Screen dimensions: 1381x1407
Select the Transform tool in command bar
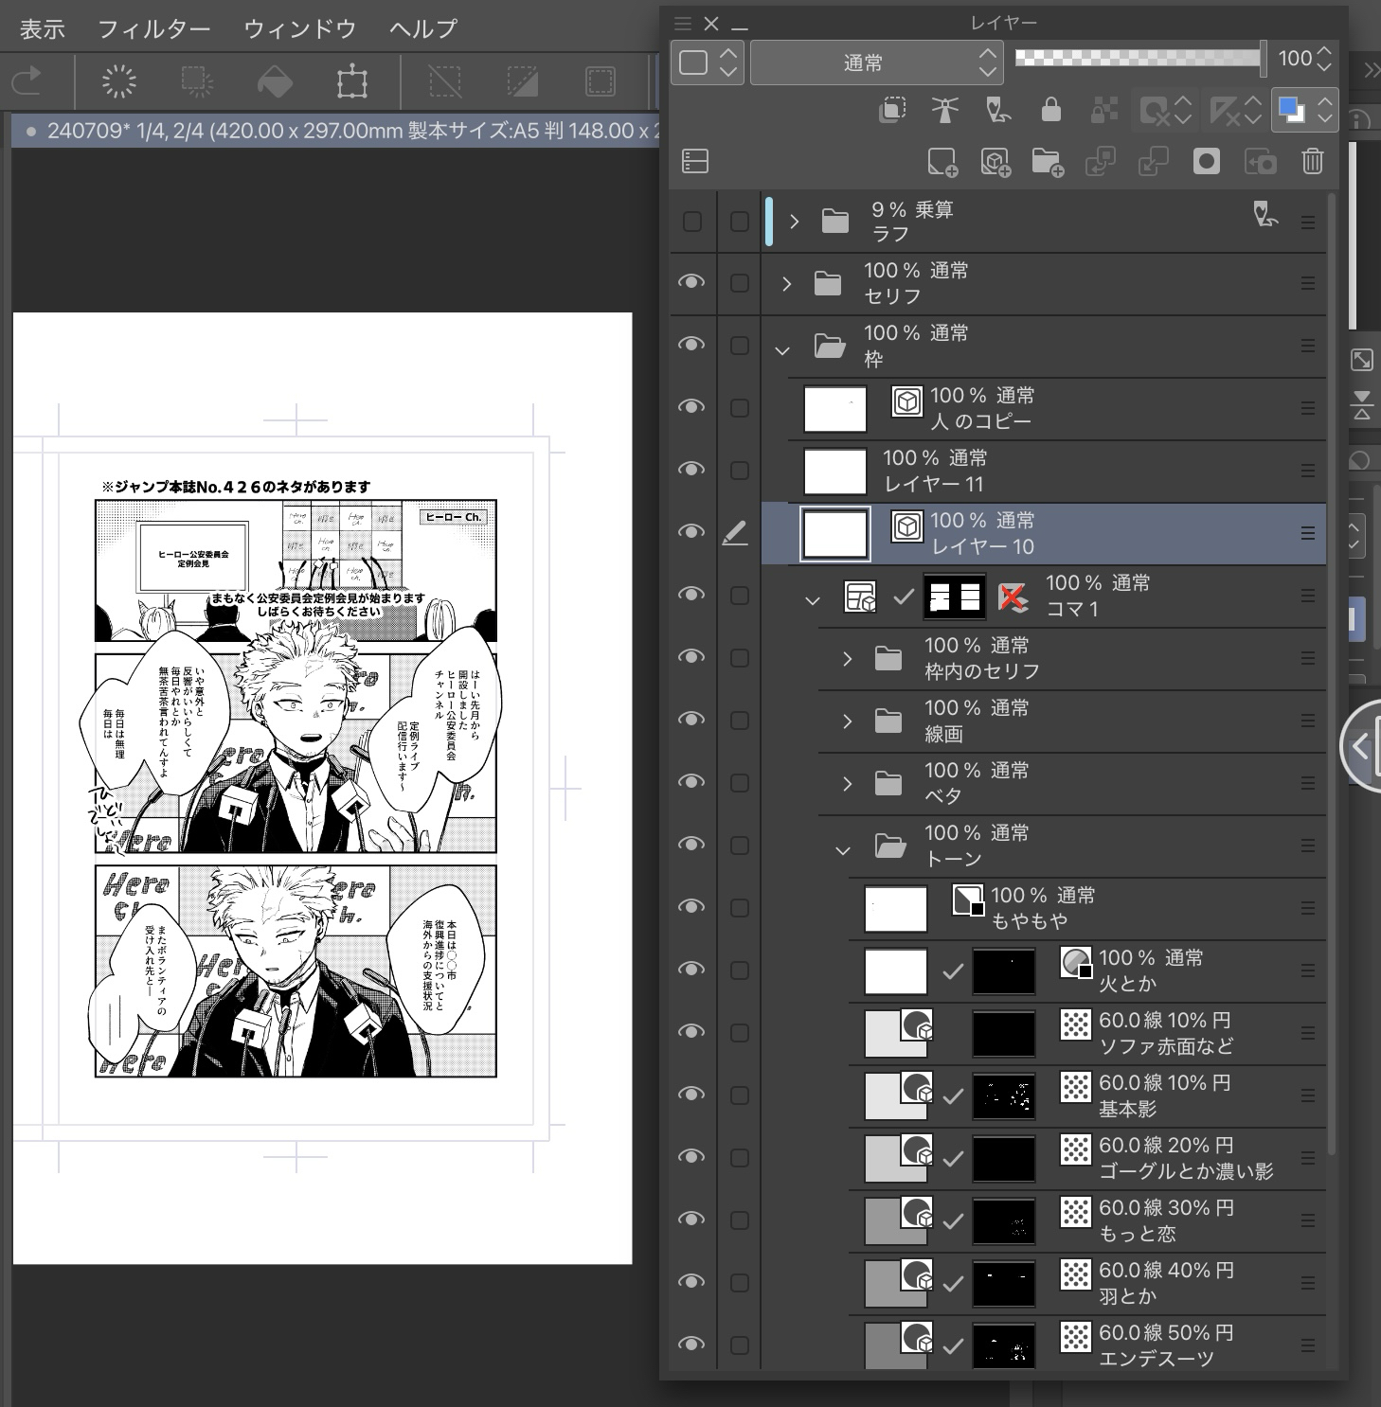351,81
